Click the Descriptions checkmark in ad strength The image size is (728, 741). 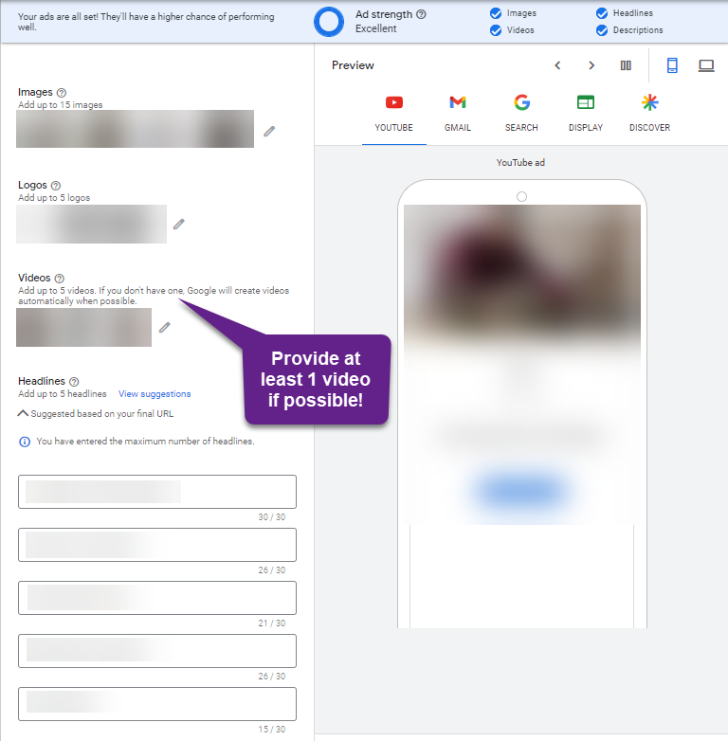pyautogui.click(x=602, y=30)
